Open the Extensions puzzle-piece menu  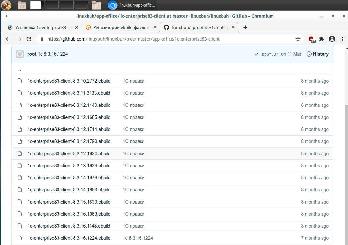(x=322, y=39)
